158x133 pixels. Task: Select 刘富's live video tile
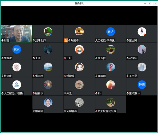click(17, 34)
